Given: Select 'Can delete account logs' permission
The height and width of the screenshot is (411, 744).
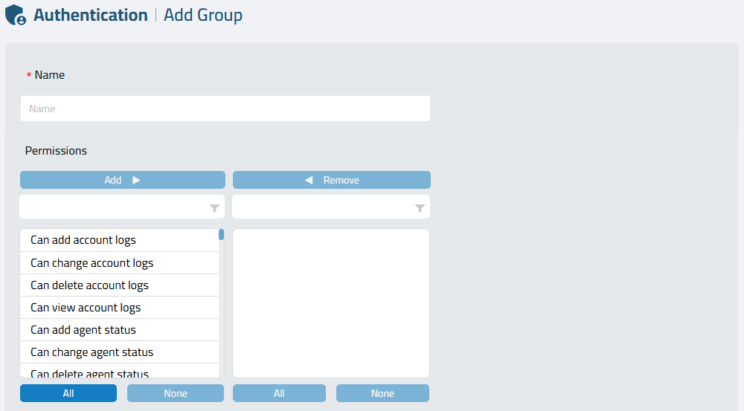Looking at the screenshot, I should [x=120, y=285].
